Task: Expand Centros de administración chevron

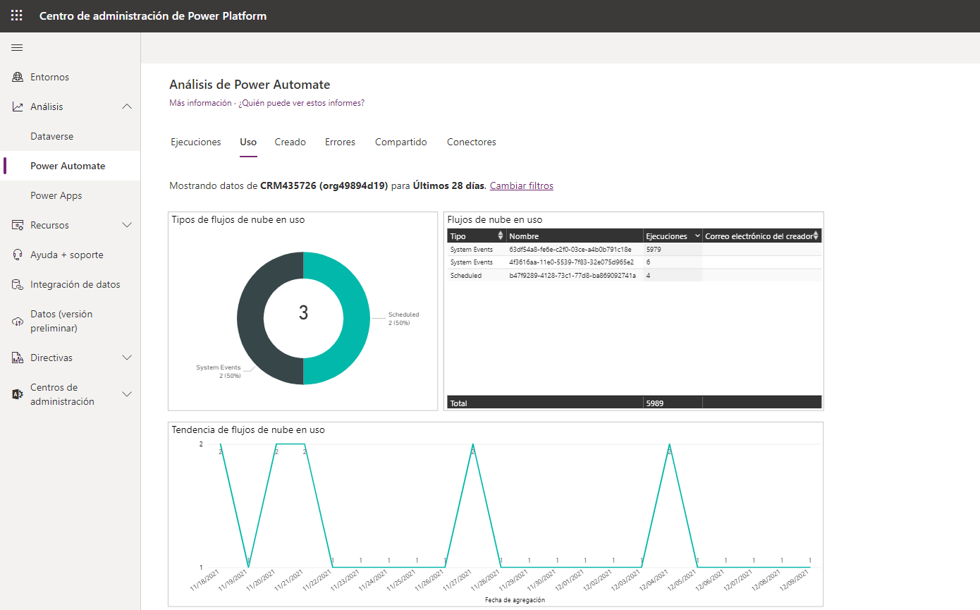Action: click(x=127, y=394)
